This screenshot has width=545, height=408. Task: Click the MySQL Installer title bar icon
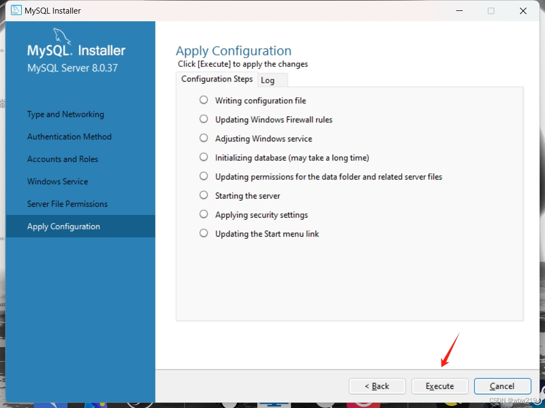pos(16,10)
